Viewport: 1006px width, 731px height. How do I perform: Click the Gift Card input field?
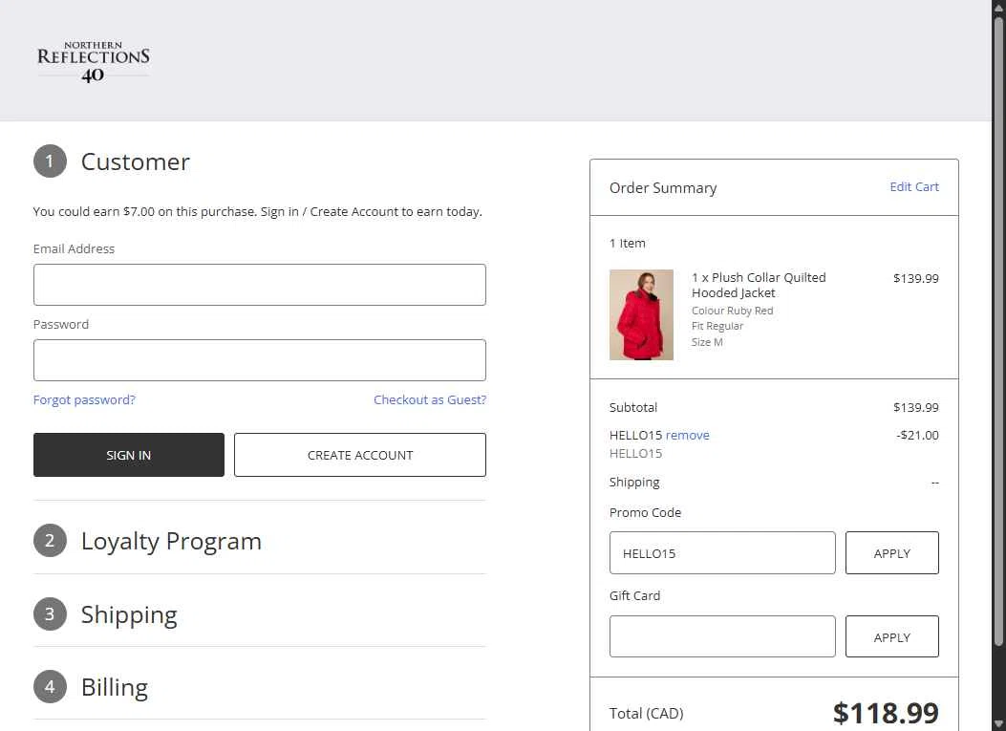[x=721, y=636]
